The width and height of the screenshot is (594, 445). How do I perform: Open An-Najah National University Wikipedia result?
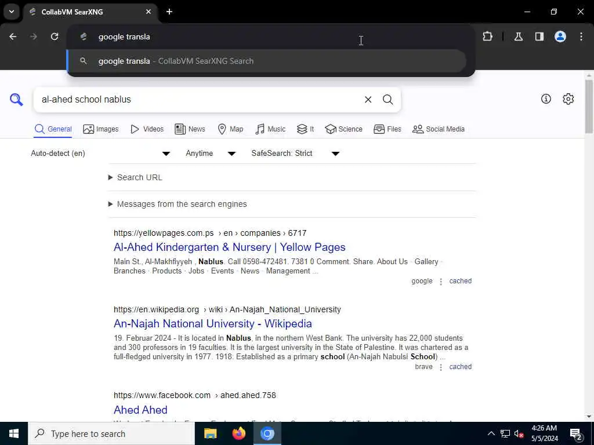(213, 323)
